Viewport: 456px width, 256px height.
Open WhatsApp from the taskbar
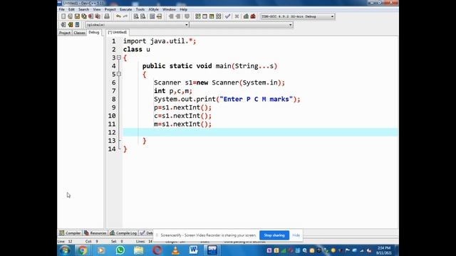[x=120, y=250]
